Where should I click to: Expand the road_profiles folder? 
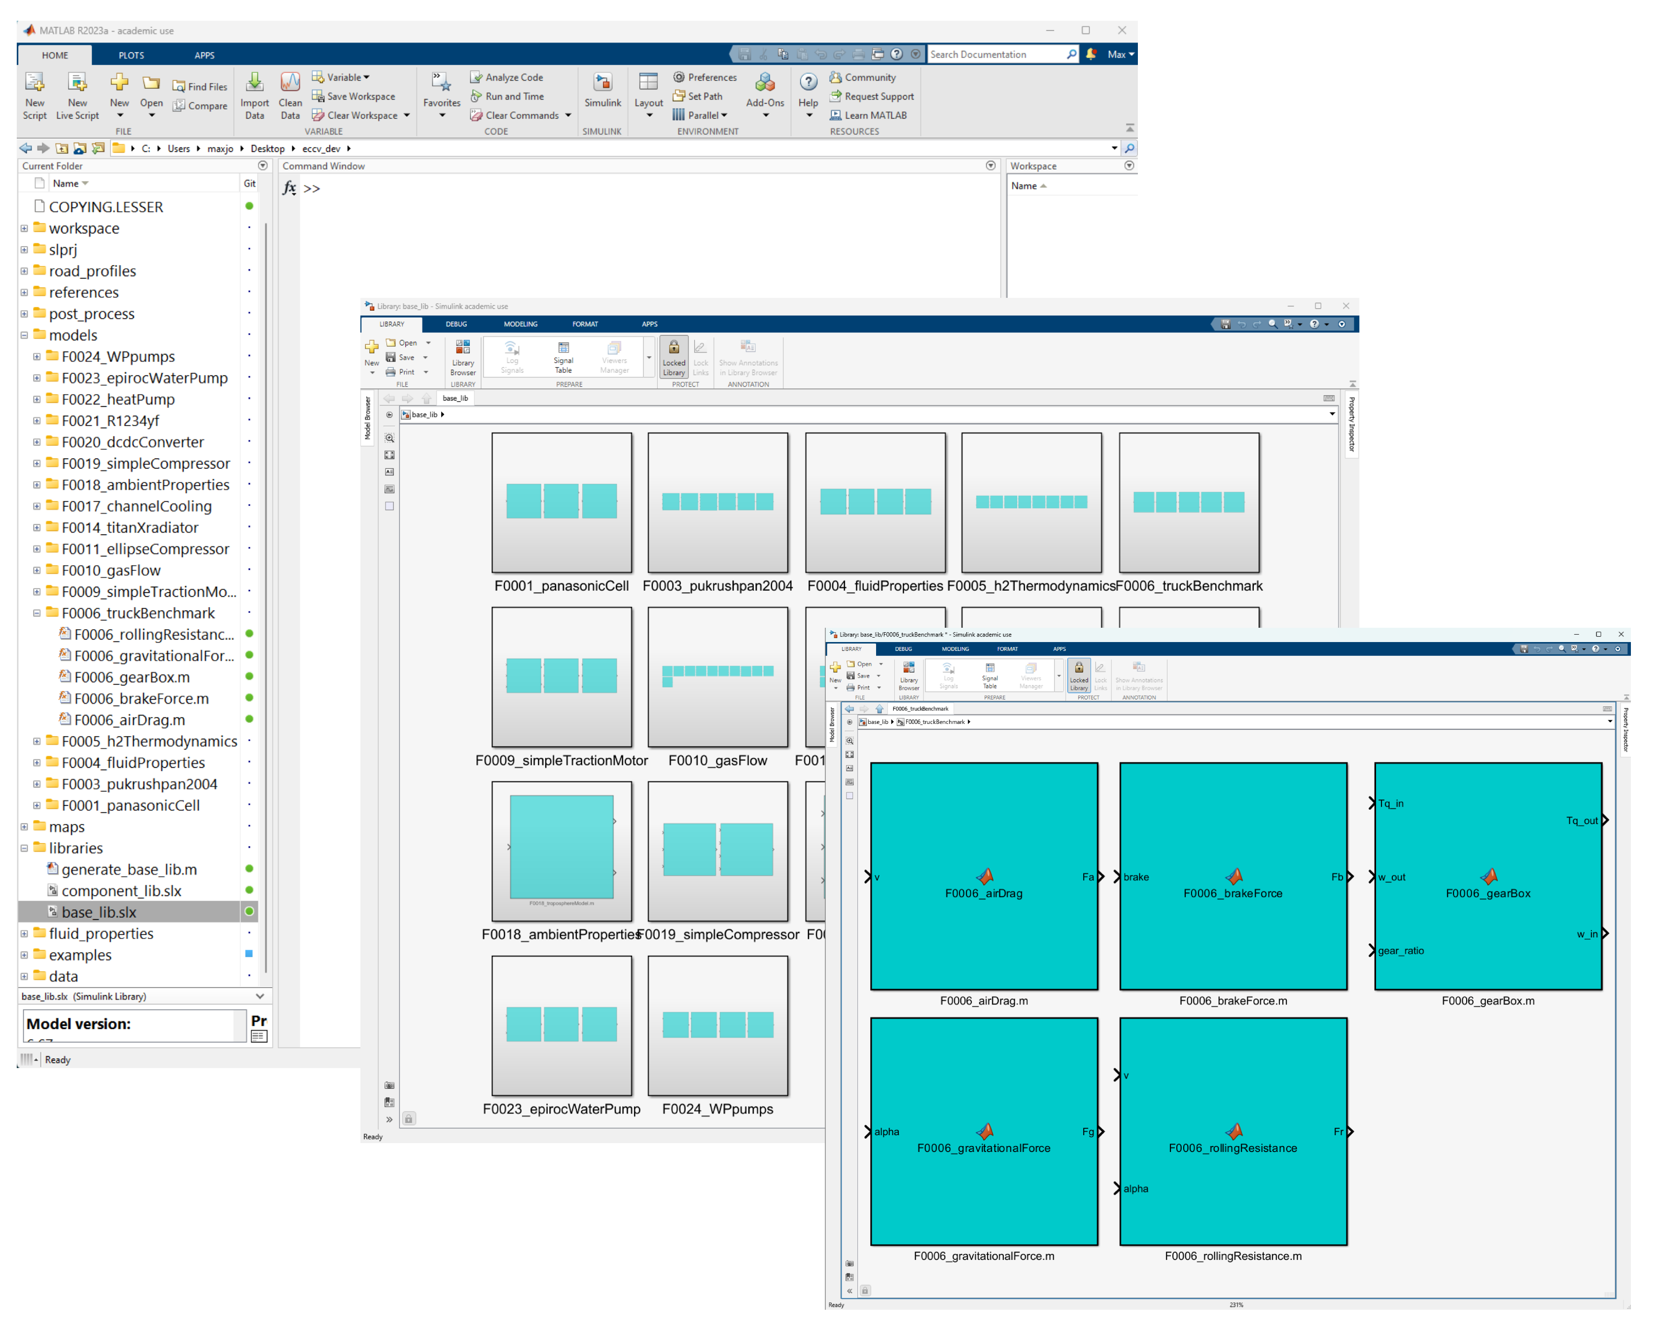click(24, 271)
